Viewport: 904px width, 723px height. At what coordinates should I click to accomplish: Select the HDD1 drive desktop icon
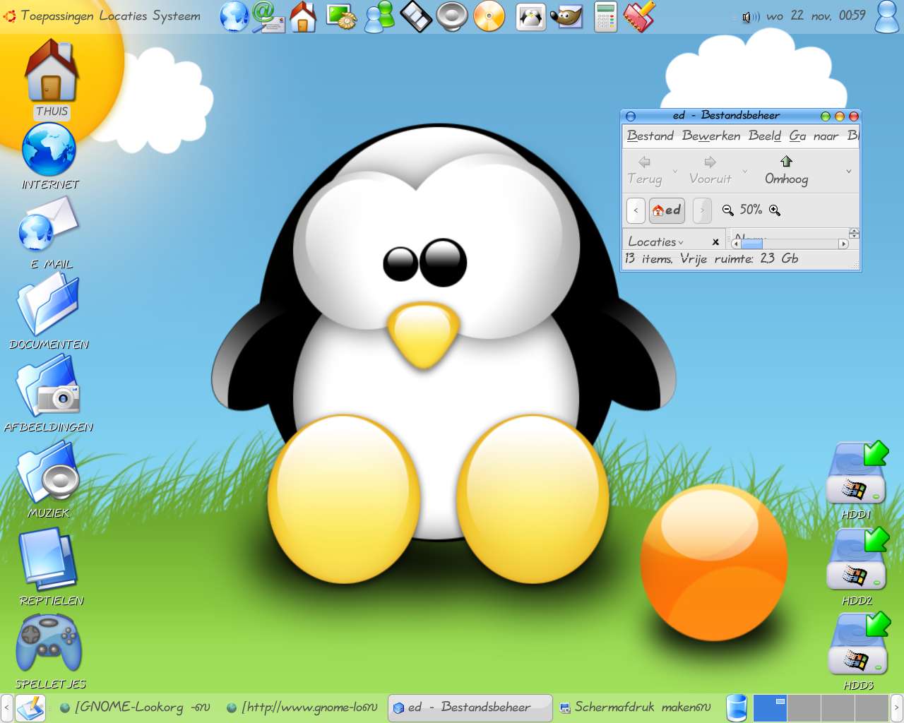point(857,480)
